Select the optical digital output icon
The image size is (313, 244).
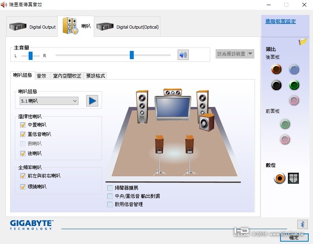(x=293, y=178)
